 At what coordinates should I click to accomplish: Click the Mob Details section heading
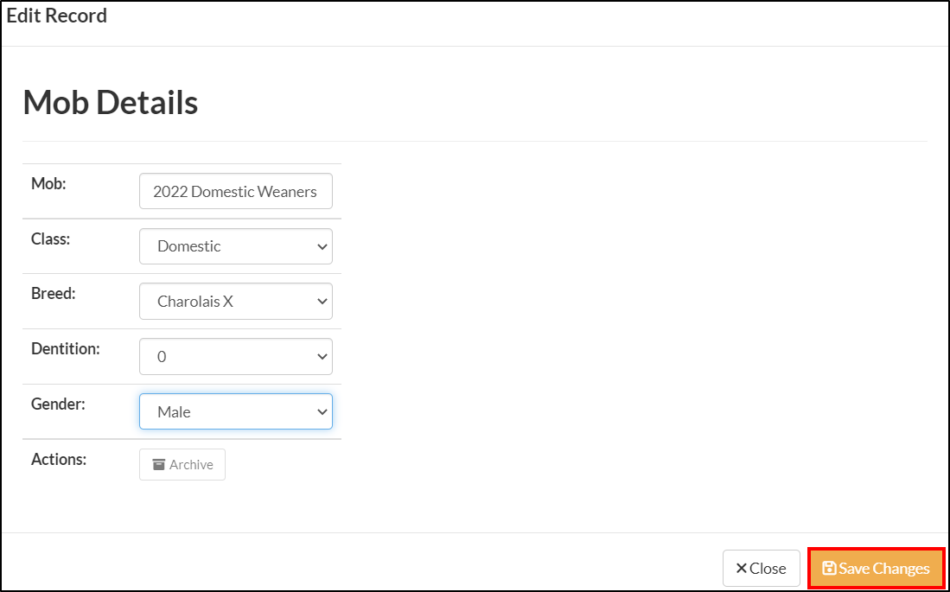[111, 102]
